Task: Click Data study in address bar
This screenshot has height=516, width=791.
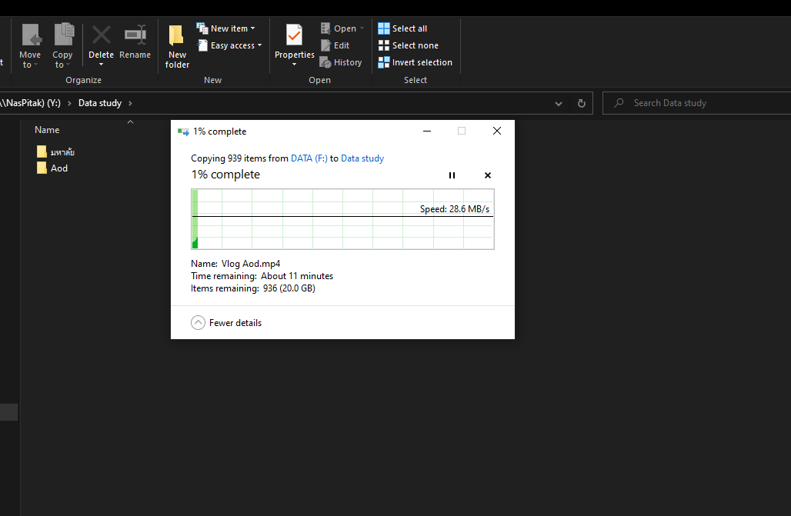Action: [x=100, y=103]
